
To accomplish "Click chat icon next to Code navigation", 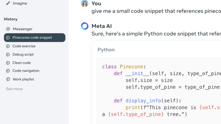I will point(8,71).
